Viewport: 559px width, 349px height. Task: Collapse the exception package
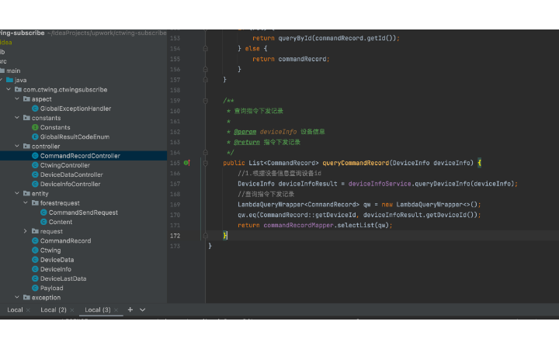[17, 297]
